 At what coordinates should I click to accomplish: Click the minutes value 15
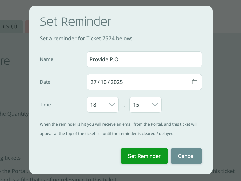coord(136,105)
